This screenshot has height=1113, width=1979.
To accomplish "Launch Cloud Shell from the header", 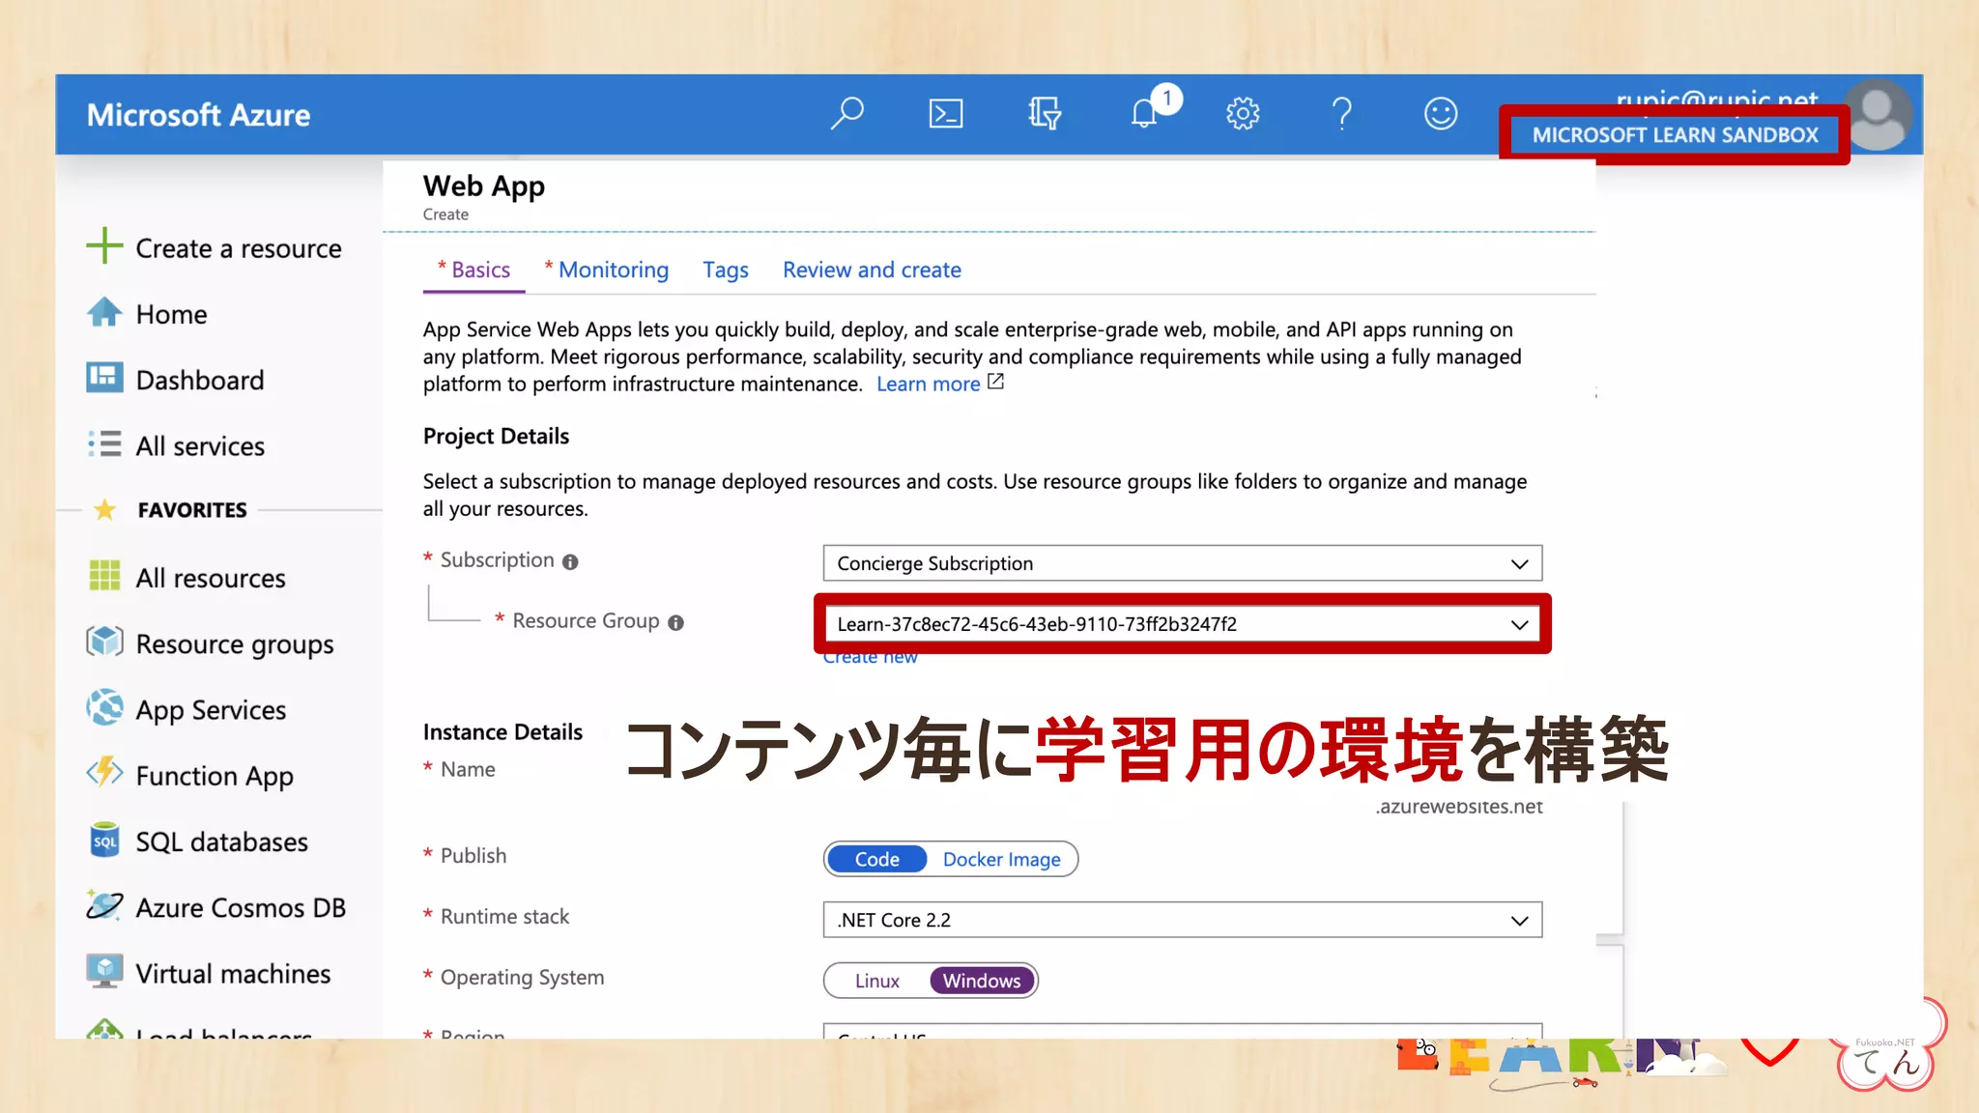I will [945, 114].
